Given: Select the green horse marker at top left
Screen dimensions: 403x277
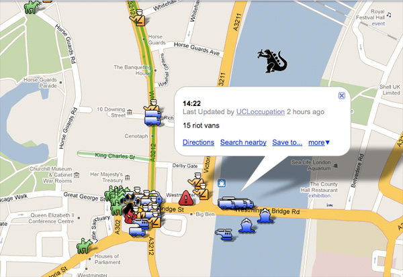Looking at the screenshot, I should point(32,7).
